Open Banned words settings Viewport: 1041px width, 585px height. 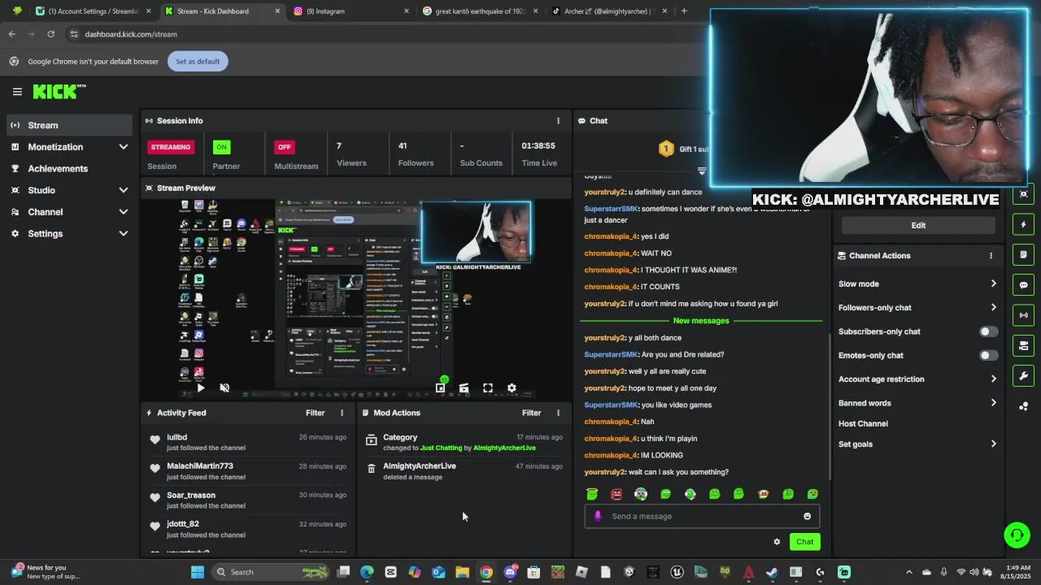917,403
